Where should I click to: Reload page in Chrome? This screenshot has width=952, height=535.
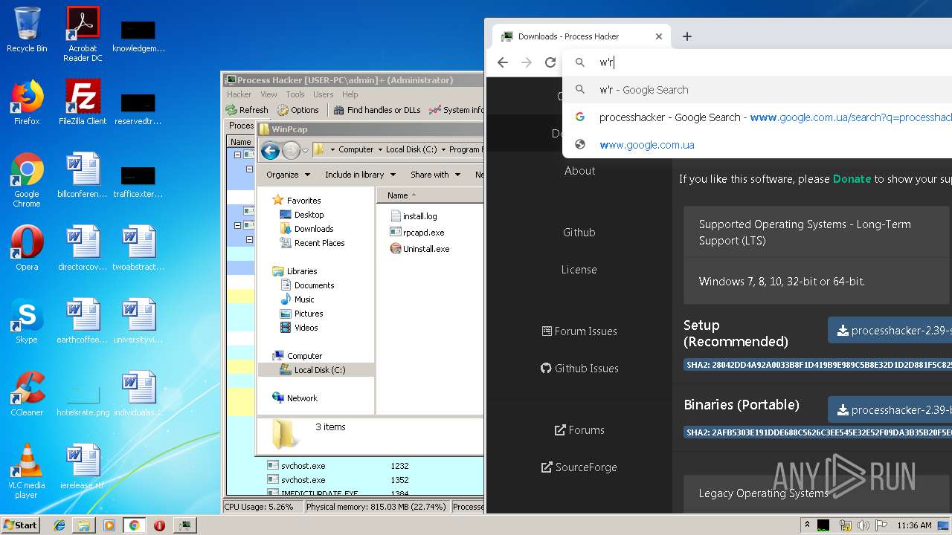[550, 62]
